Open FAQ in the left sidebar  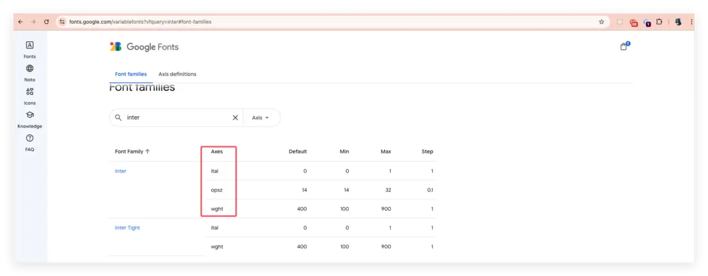(30, 143)
